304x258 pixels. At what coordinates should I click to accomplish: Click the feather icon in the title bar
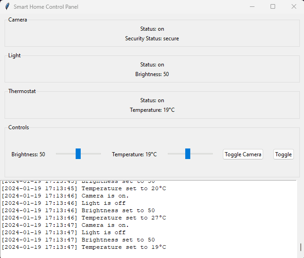(7, 7)
